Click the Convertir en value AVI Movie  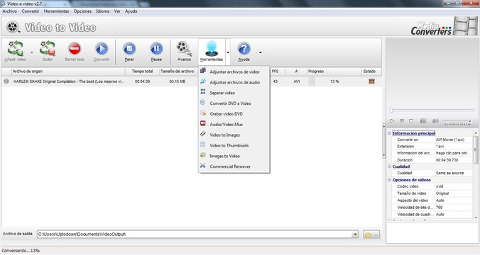coord(454,140)
